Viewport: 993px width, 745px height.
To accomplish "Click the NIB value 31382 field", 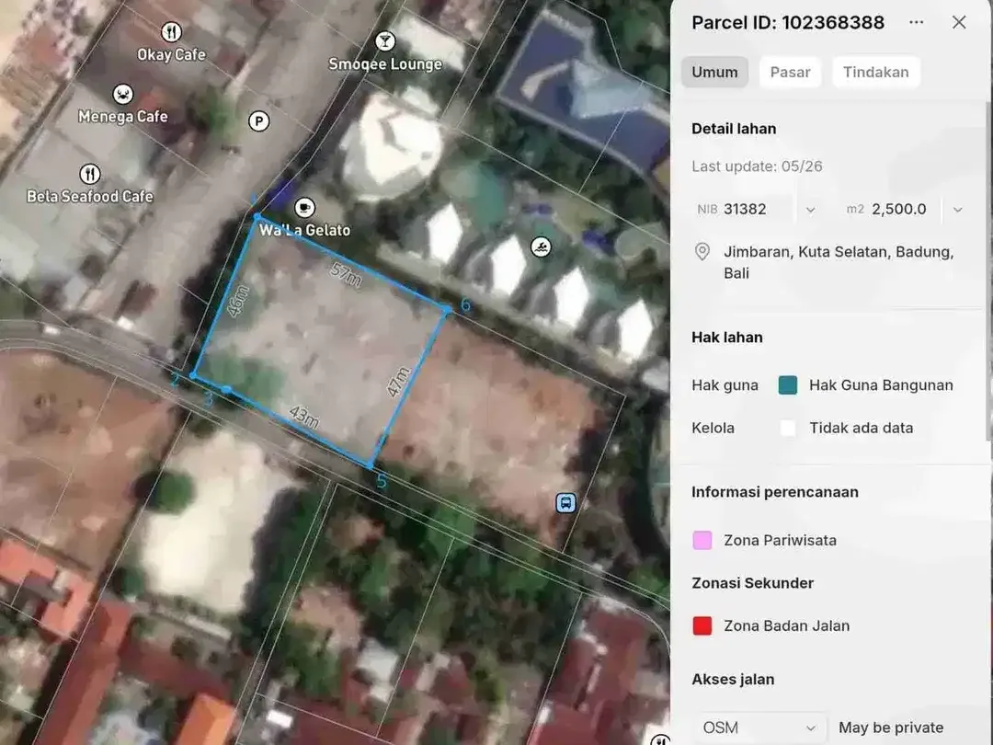I will pos(744,209).
